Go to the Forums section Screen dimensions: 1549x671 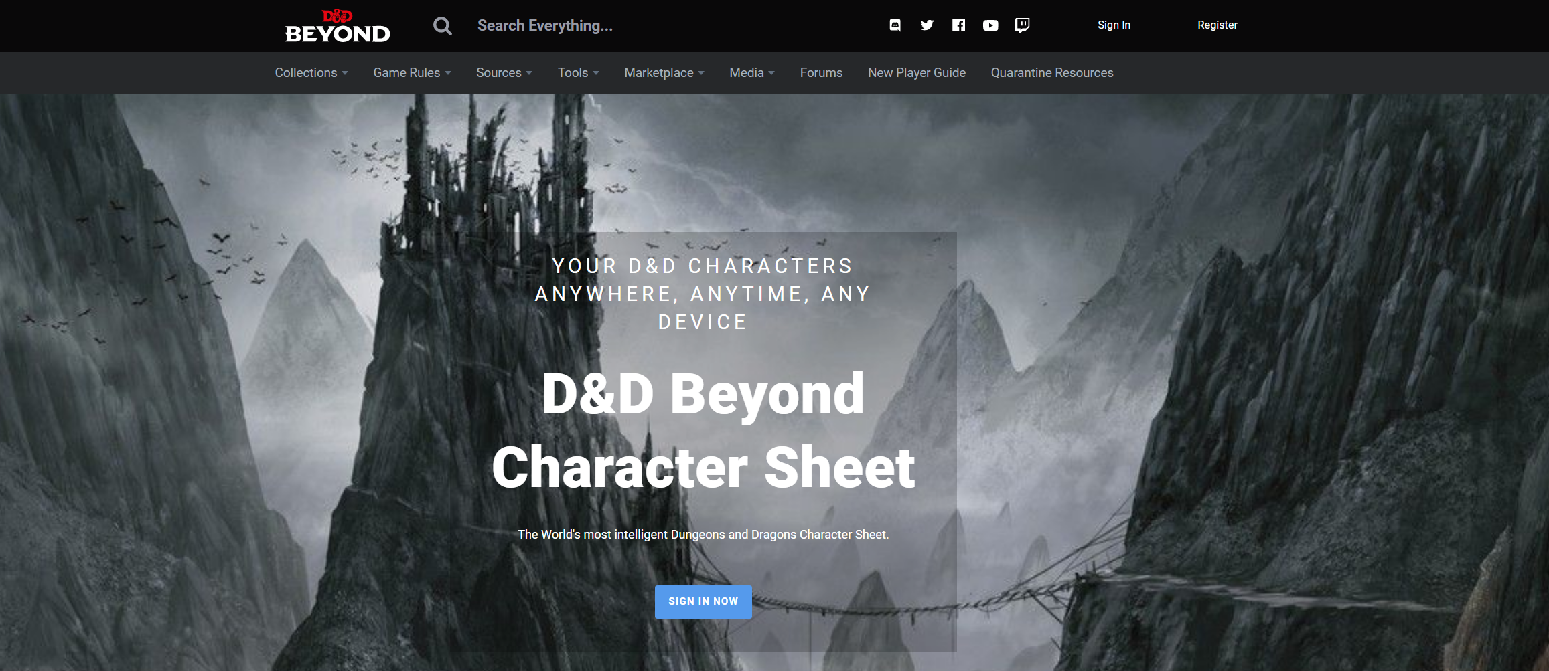click(821, 72)
